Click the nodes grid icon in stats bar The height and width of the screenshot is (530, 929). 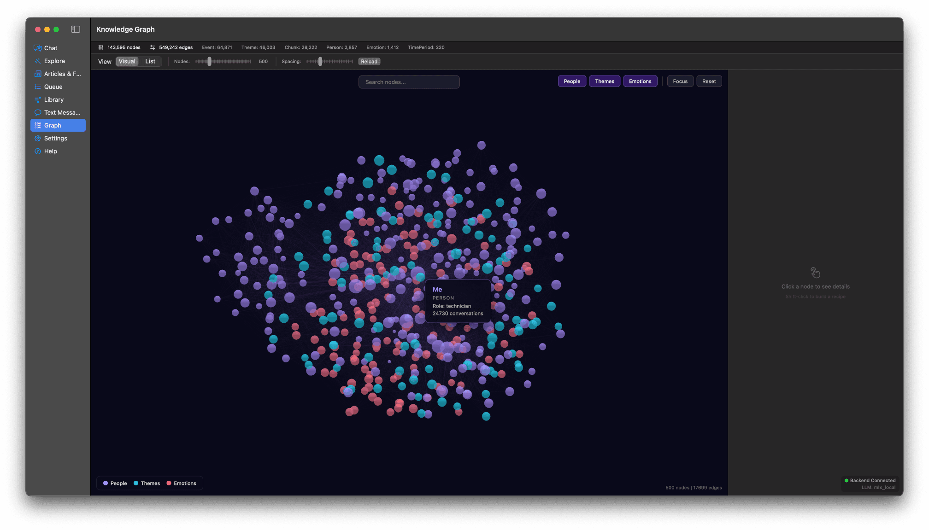tap(101, 47)
